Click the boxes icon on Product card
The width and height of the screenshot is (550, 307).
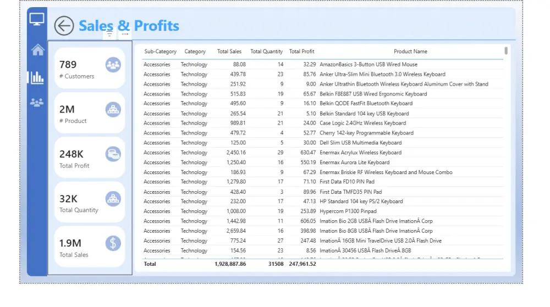click(x=113, y=110)
